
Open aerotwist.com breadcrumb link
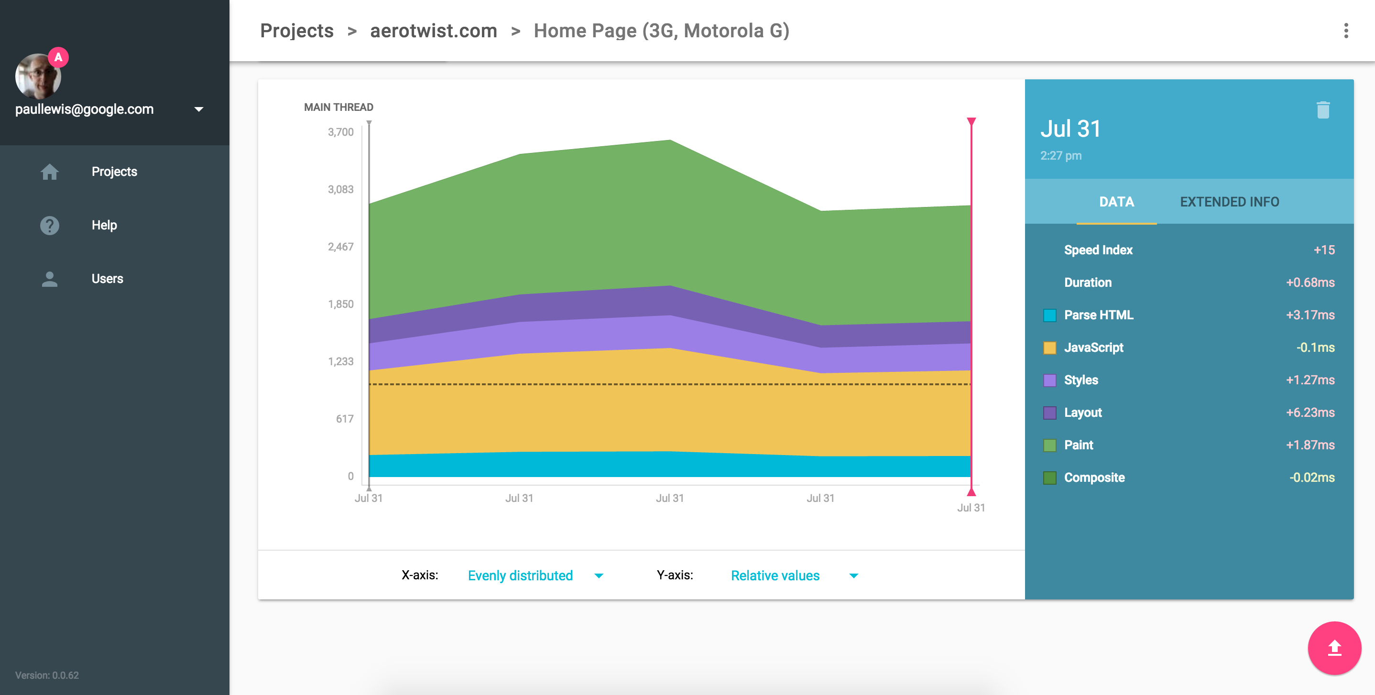click(434, 31)
